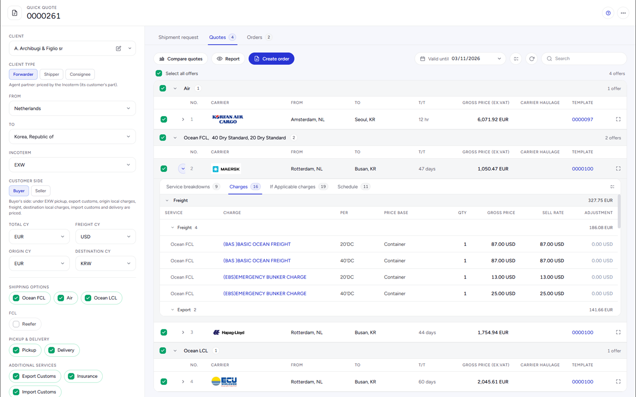Open template link 0000097
The image size is (636, 397).
[582, 119]
